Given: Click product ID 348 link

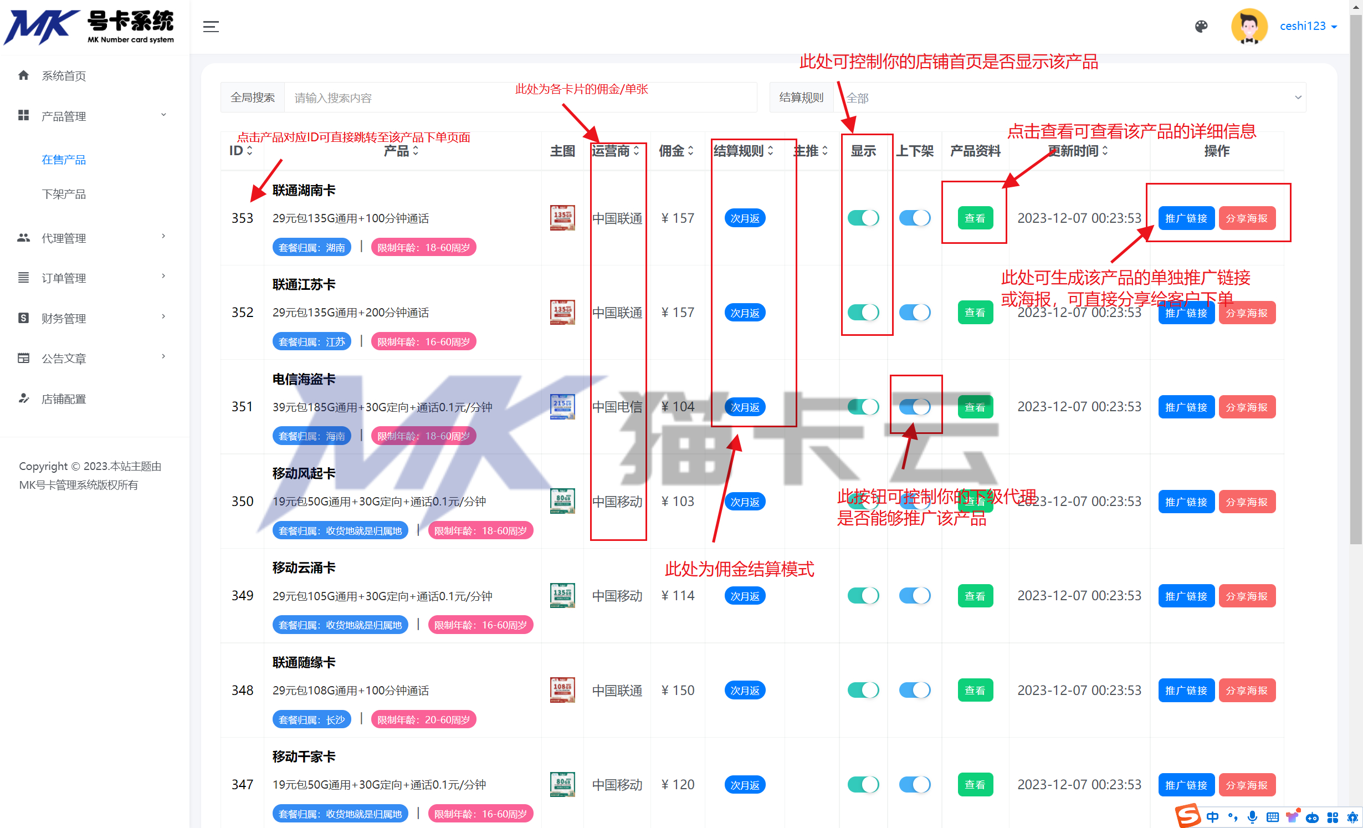Looking at the screenshot, I should 242,690.
